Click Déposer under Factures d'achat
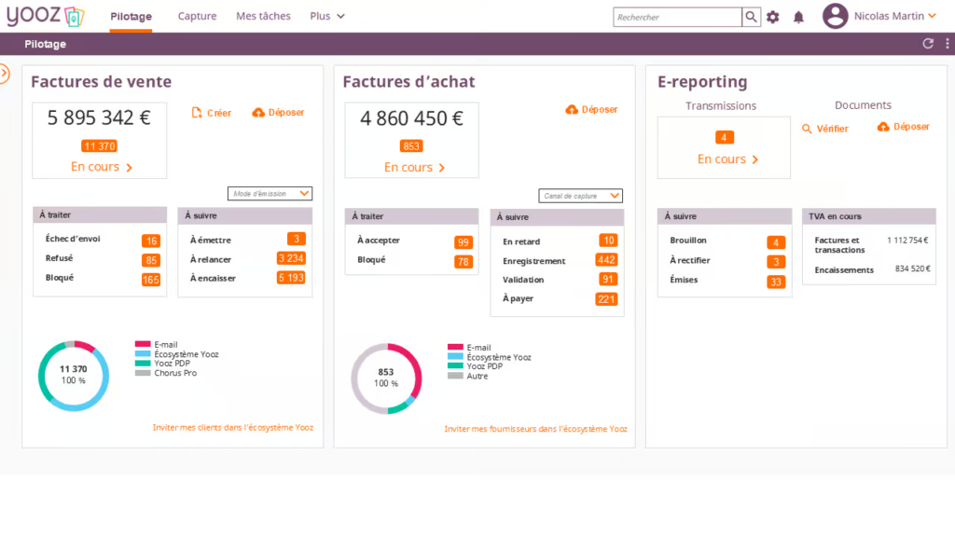955x537 pixels. click(x=591, y=110)
